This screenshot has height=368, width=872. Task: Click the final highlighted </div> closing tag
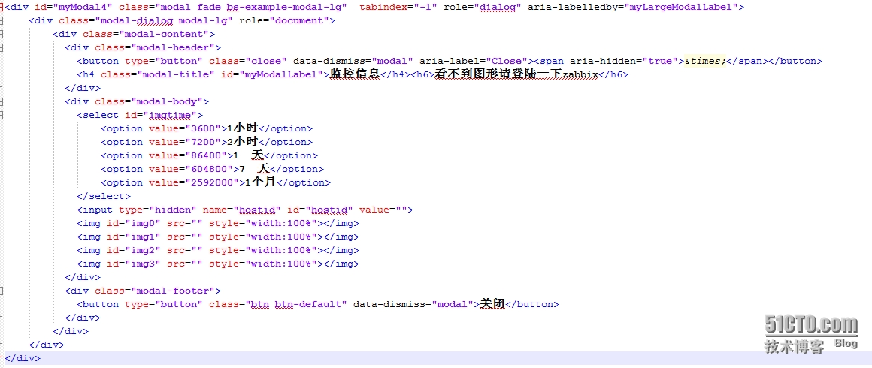(23, 358)
